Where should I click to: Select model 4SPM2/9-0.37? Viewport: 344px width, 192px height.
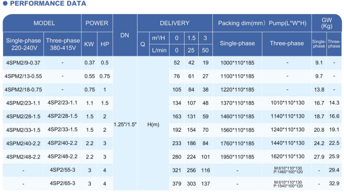(x=23, y=63)
